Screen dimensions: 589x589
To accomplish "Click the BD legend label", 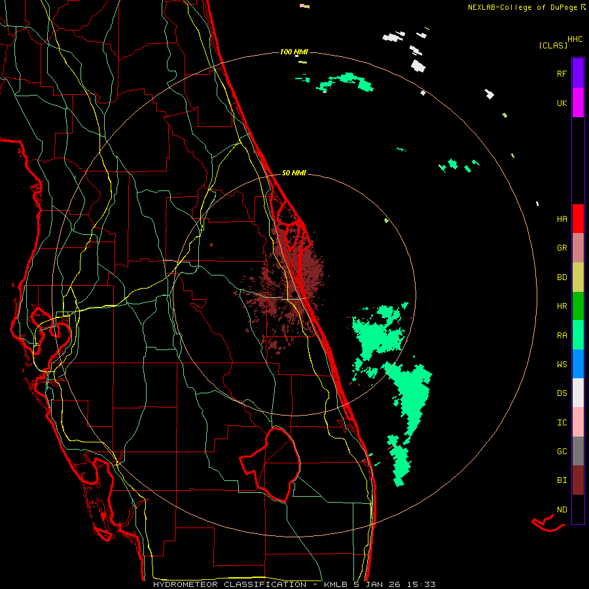I will tap(562, 277).
